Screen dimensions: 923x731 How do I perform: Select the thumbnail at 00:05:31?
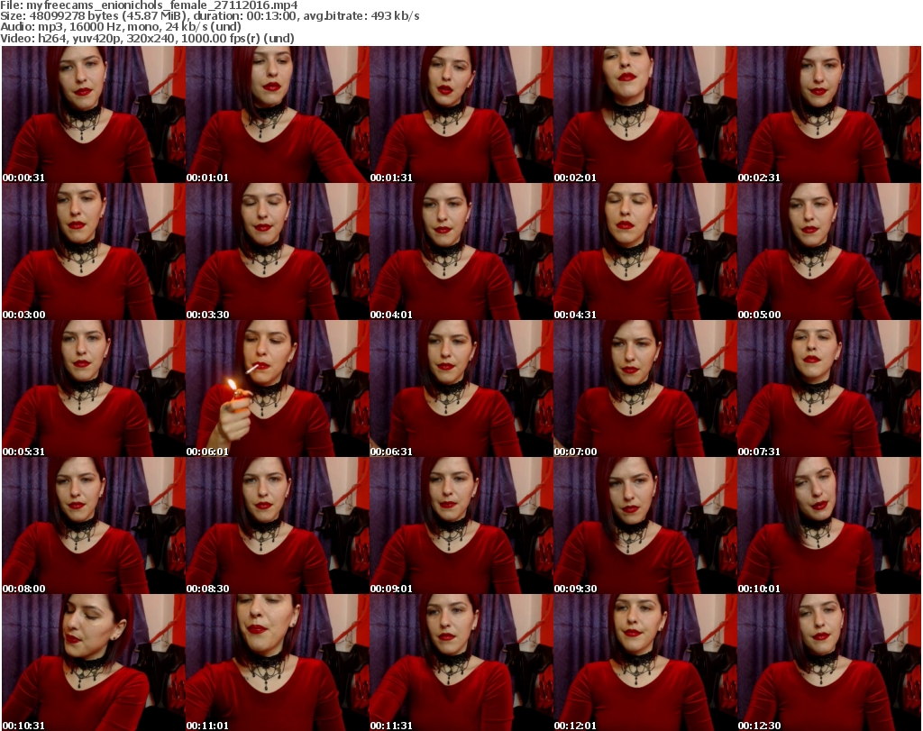point(94,388)
